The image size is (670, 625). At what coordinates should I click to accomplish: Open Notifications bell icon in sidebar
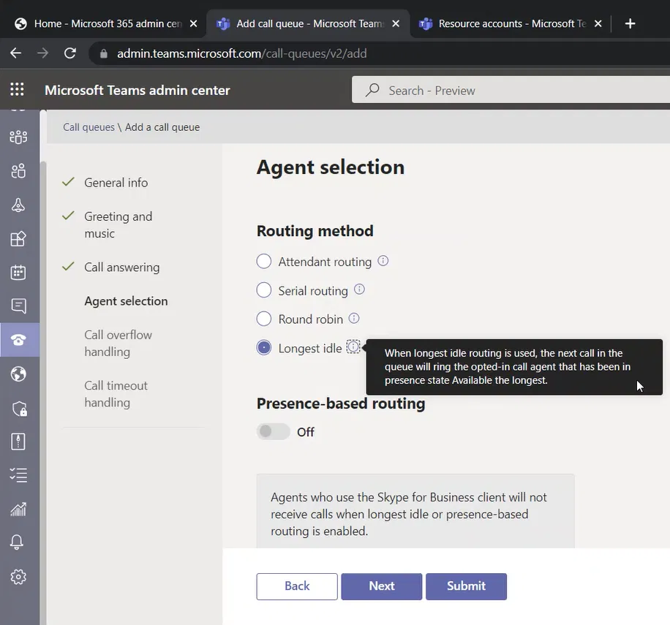point(19,542)
